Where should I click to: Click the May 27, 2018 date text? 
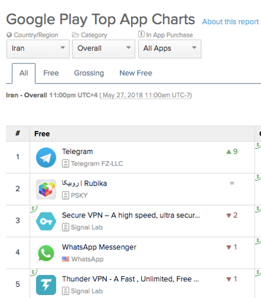pyautogui.click(x=146, y=95)
